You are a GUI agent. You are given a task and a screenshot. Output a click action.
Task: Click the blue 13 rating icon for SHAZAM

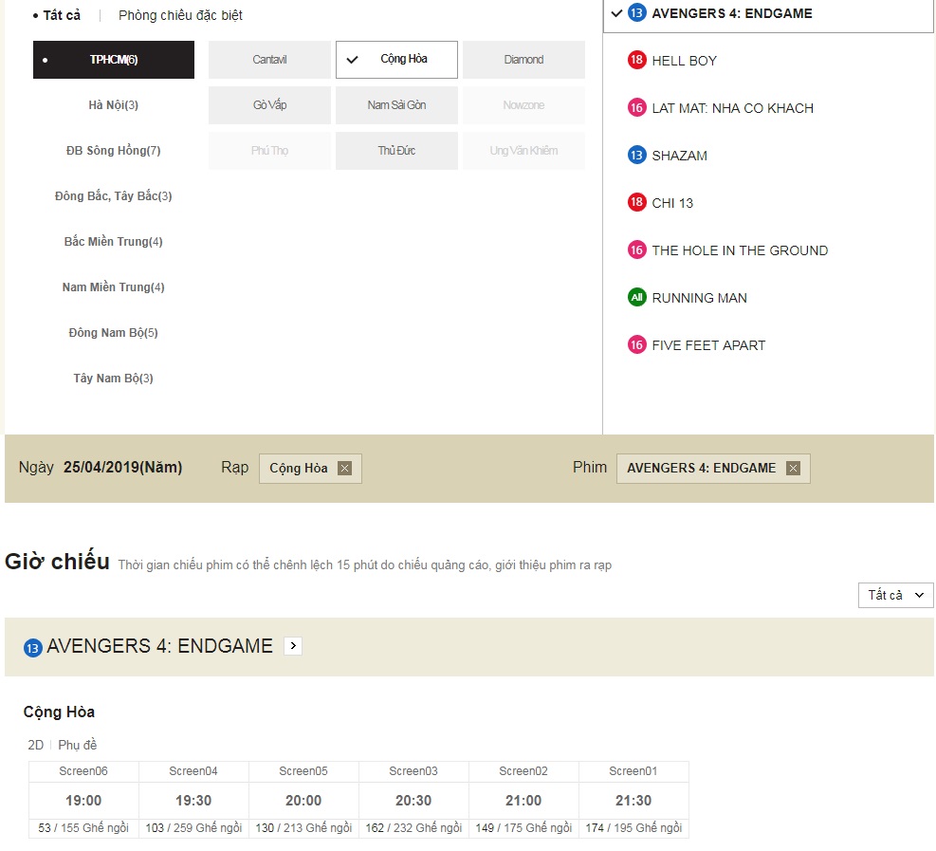click(636, 156)
